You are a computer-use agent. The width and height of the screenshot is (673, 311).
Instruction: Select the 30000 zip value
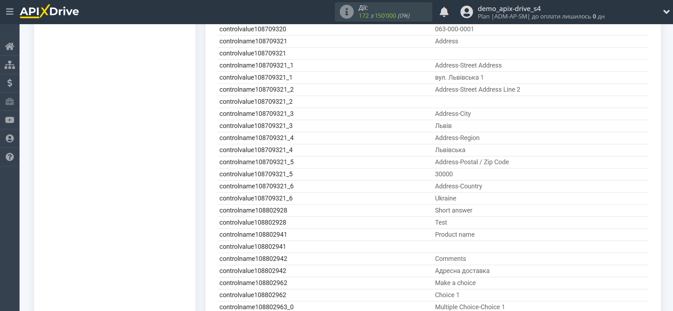click(444, 174)
